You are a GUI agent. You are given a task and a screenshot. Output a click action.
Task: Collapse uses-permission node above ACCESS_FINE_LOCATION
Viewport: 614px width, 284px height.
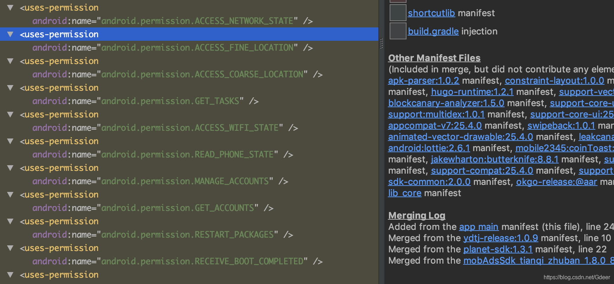pyautogui.click(x=10, y=34)
